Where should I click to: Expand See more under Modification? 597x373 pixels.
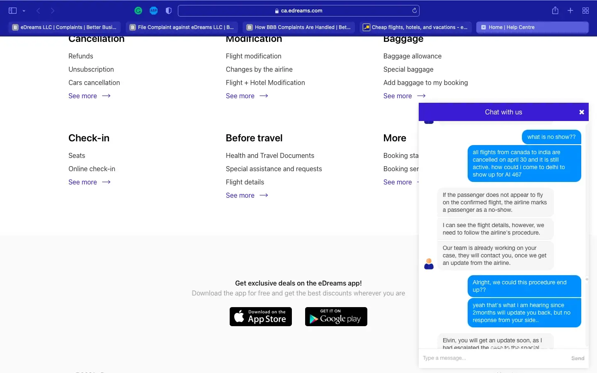(247, 96)
